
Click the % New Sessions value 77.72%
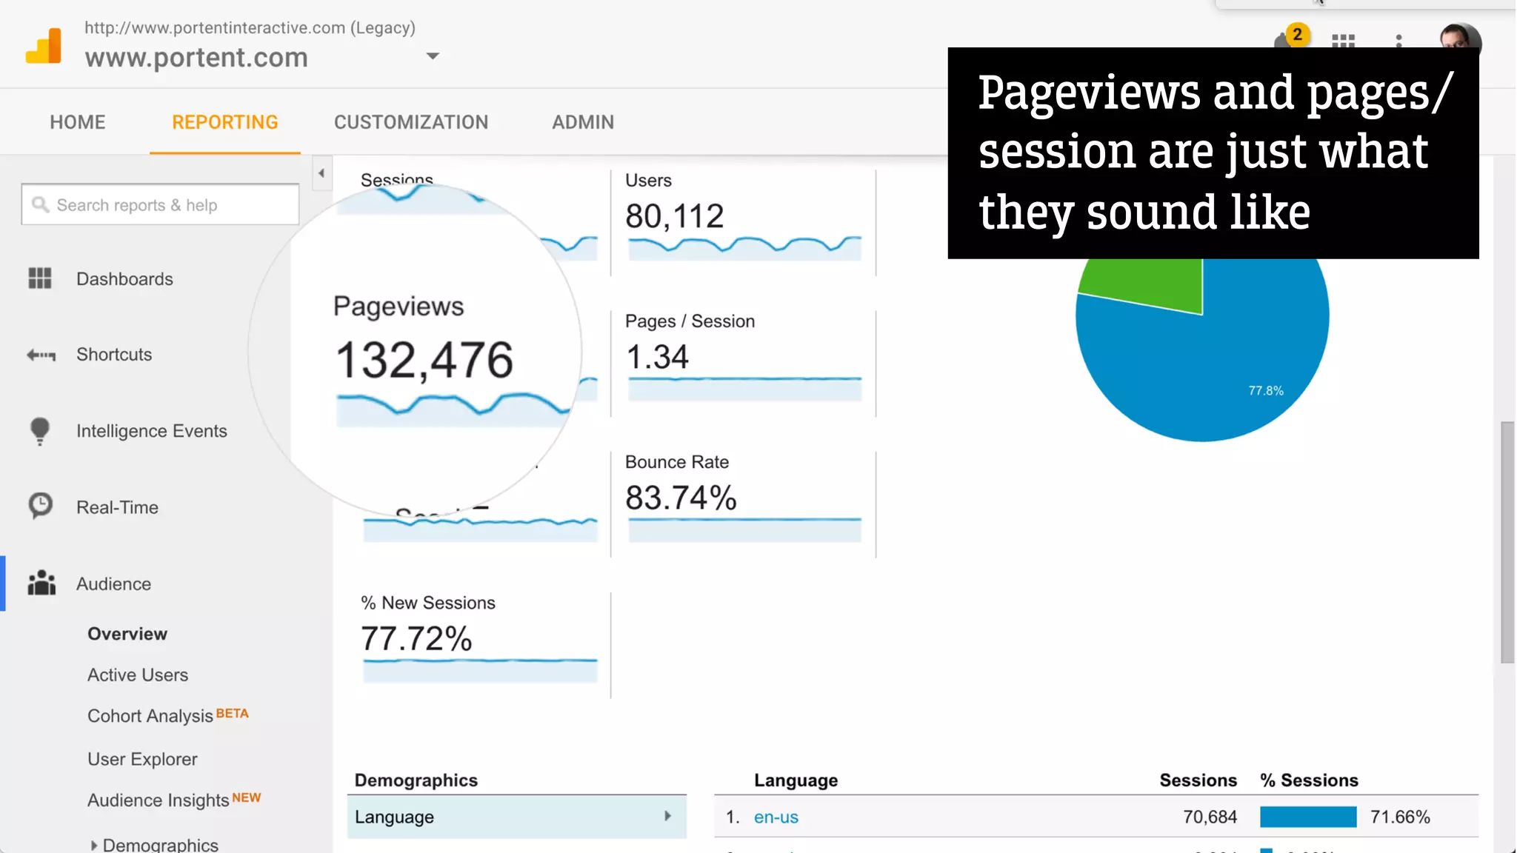416,638
